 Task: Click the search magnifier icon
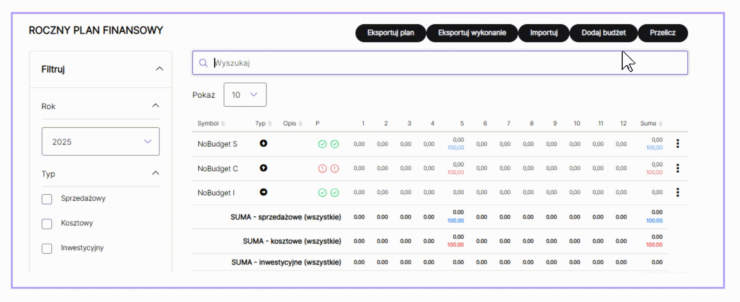pyautogui.click(x=203, y=63)
